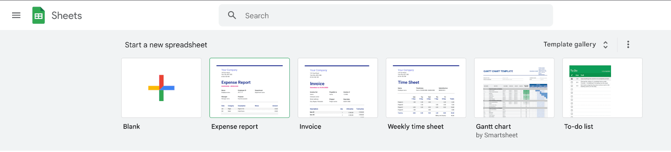Click the Expense report label
This screenshot has width=671, height=152.
(234, 127)
